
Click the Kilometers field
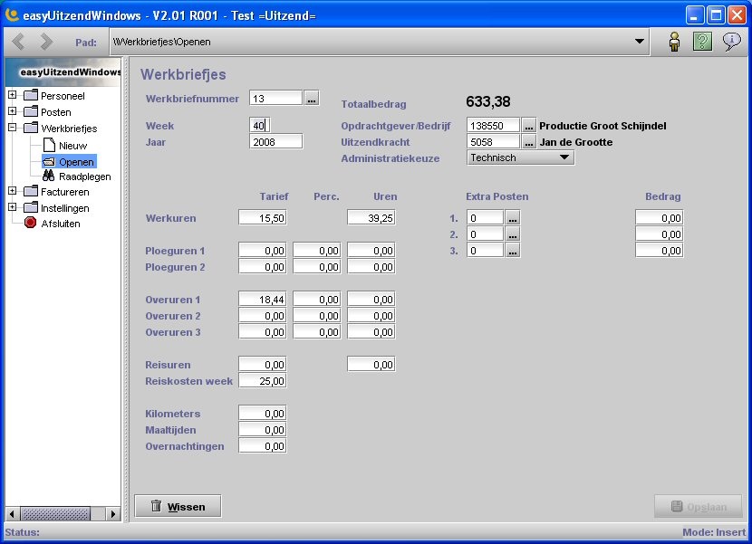pos(263,413)
